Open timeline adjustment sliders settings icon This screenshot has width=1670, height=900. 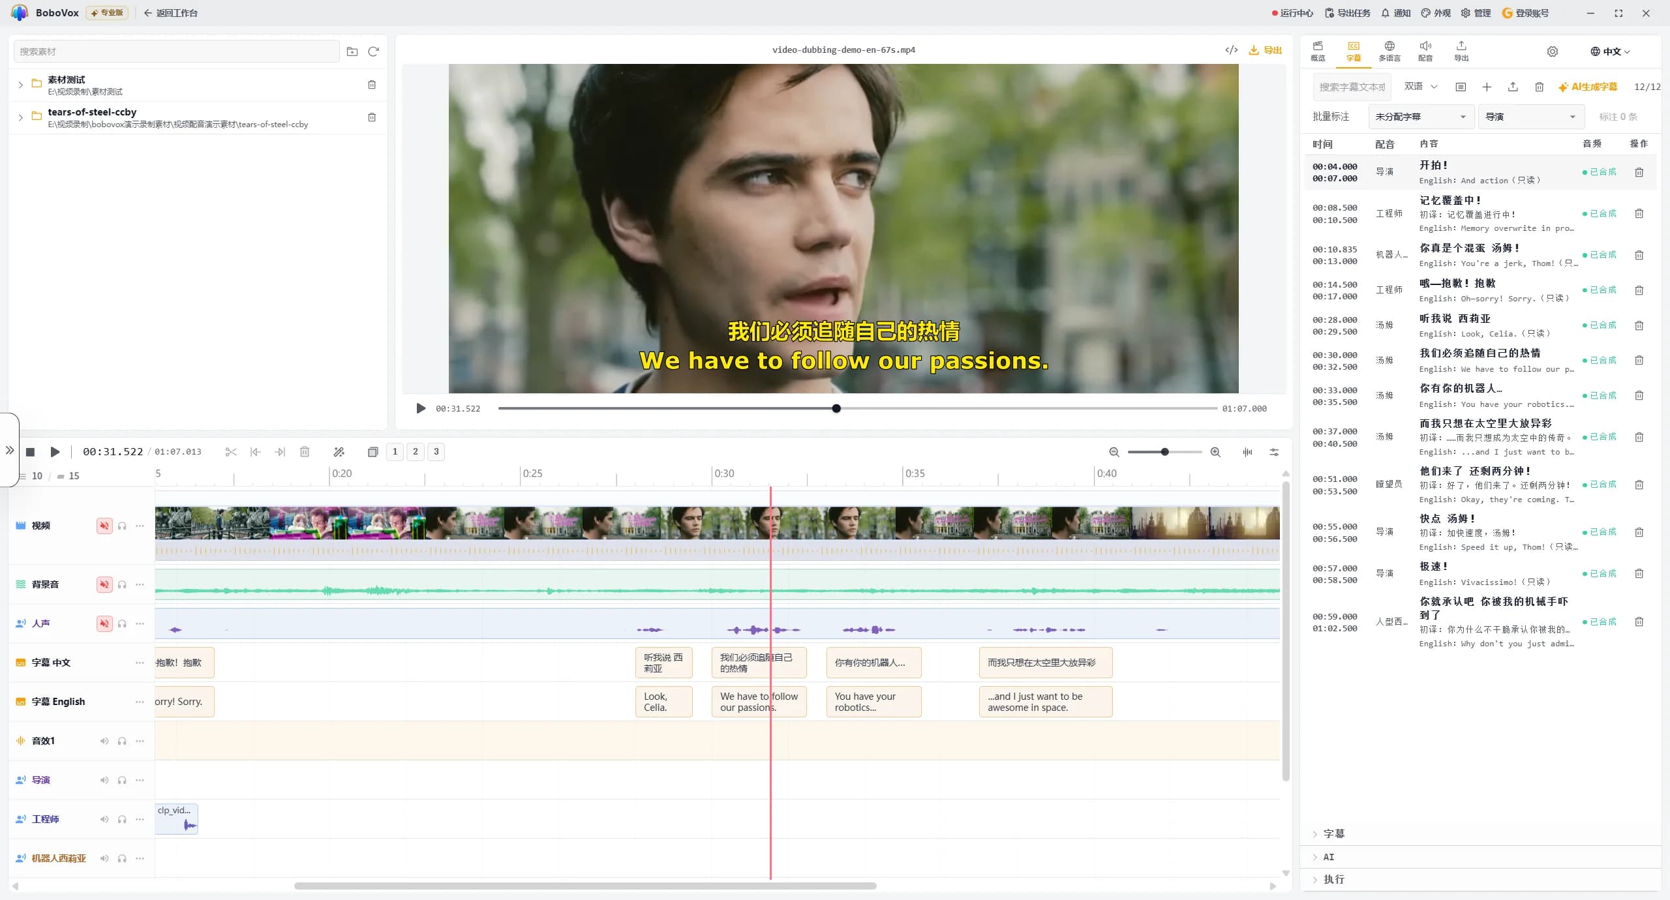coord(1274,452)
